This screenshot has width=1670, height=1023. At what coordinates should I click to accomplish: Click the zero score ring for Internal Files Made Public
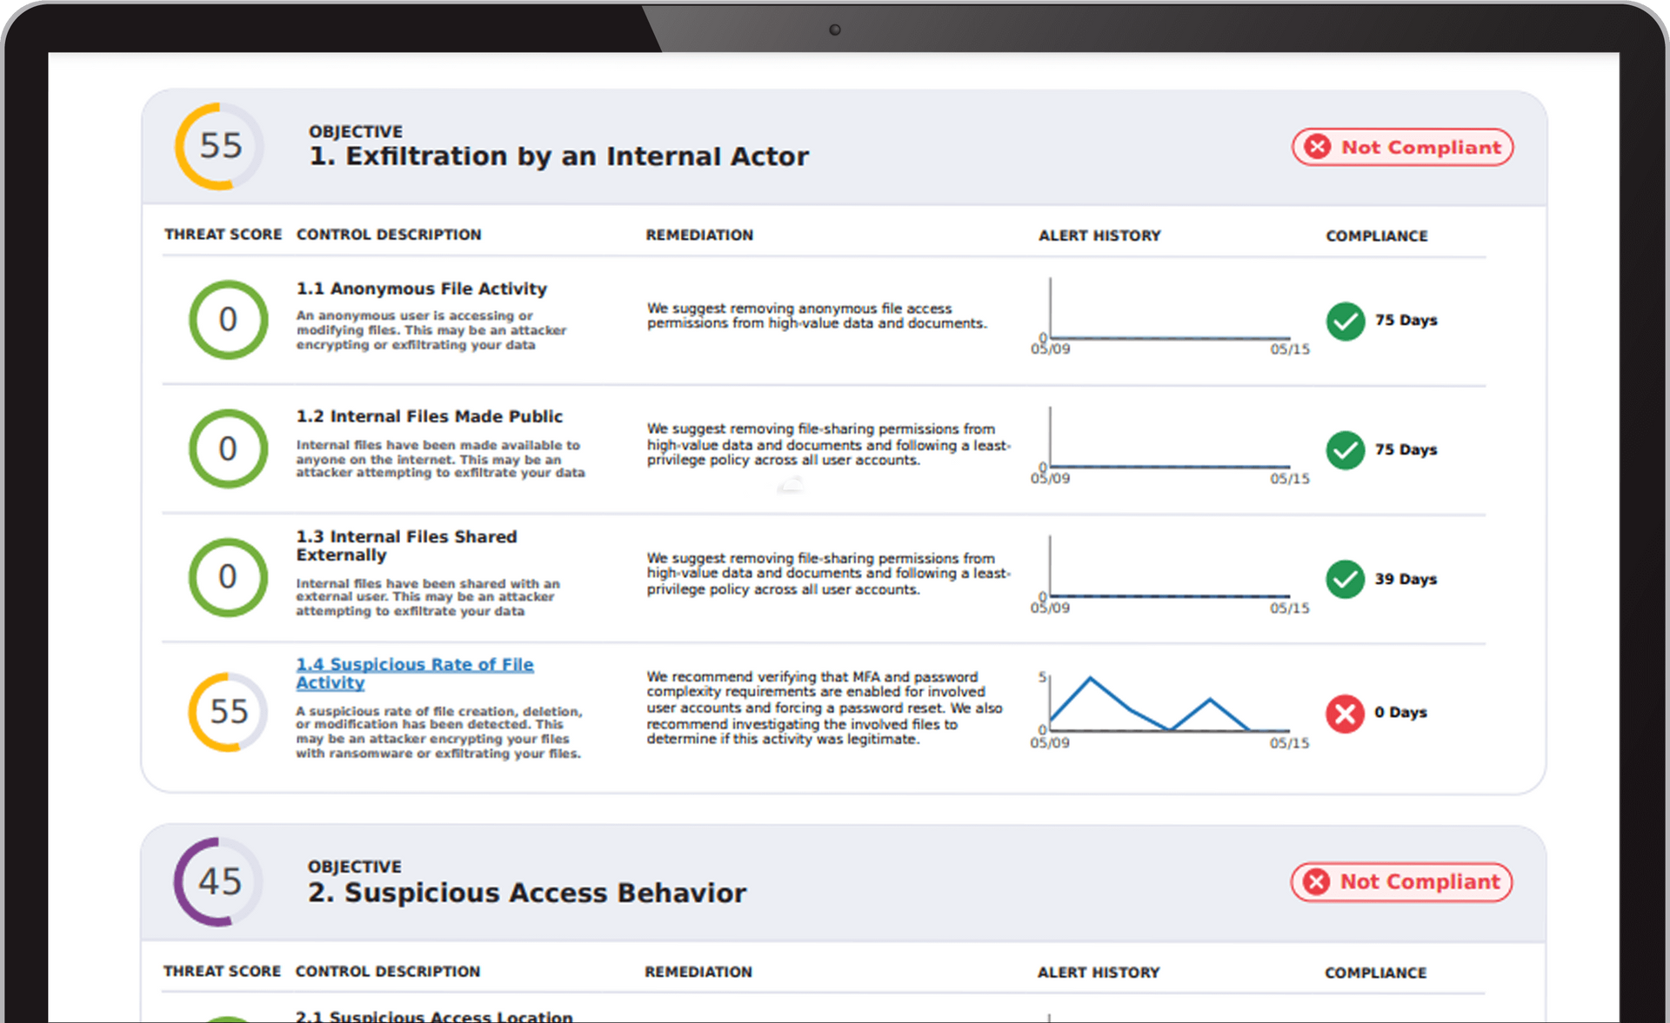[228, 448]
